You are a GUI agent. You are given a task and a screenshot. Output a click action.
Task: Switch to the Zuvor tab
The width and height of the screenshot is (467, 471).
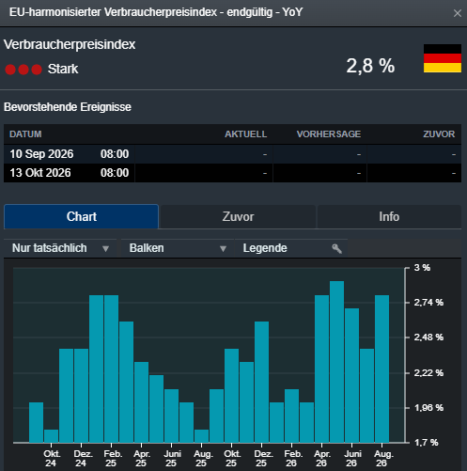point(238,217)
